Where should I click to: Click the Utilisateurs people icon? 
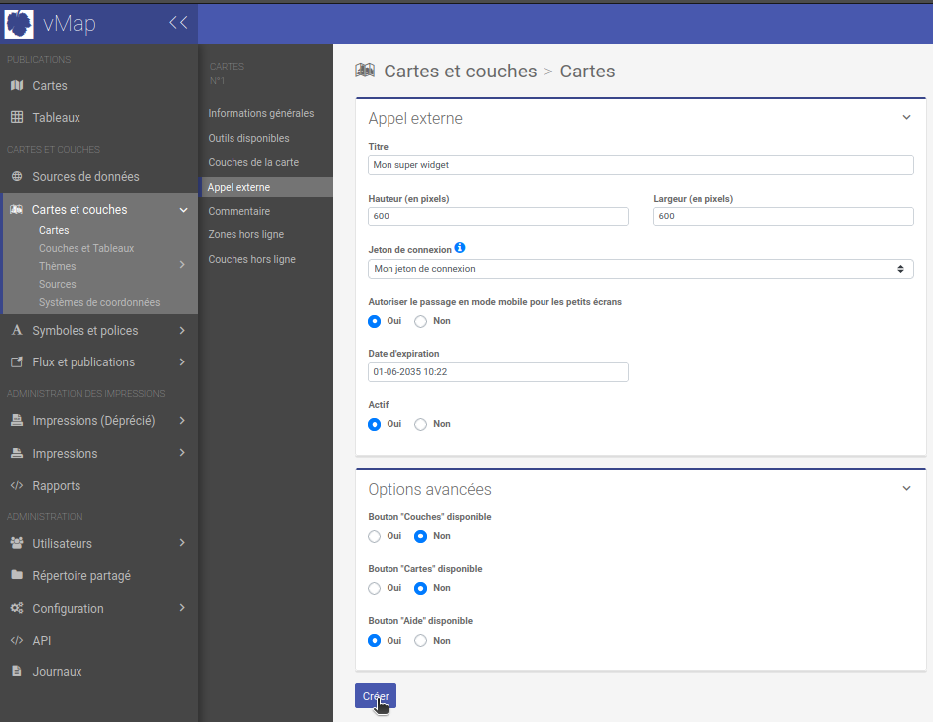(17, 544)
